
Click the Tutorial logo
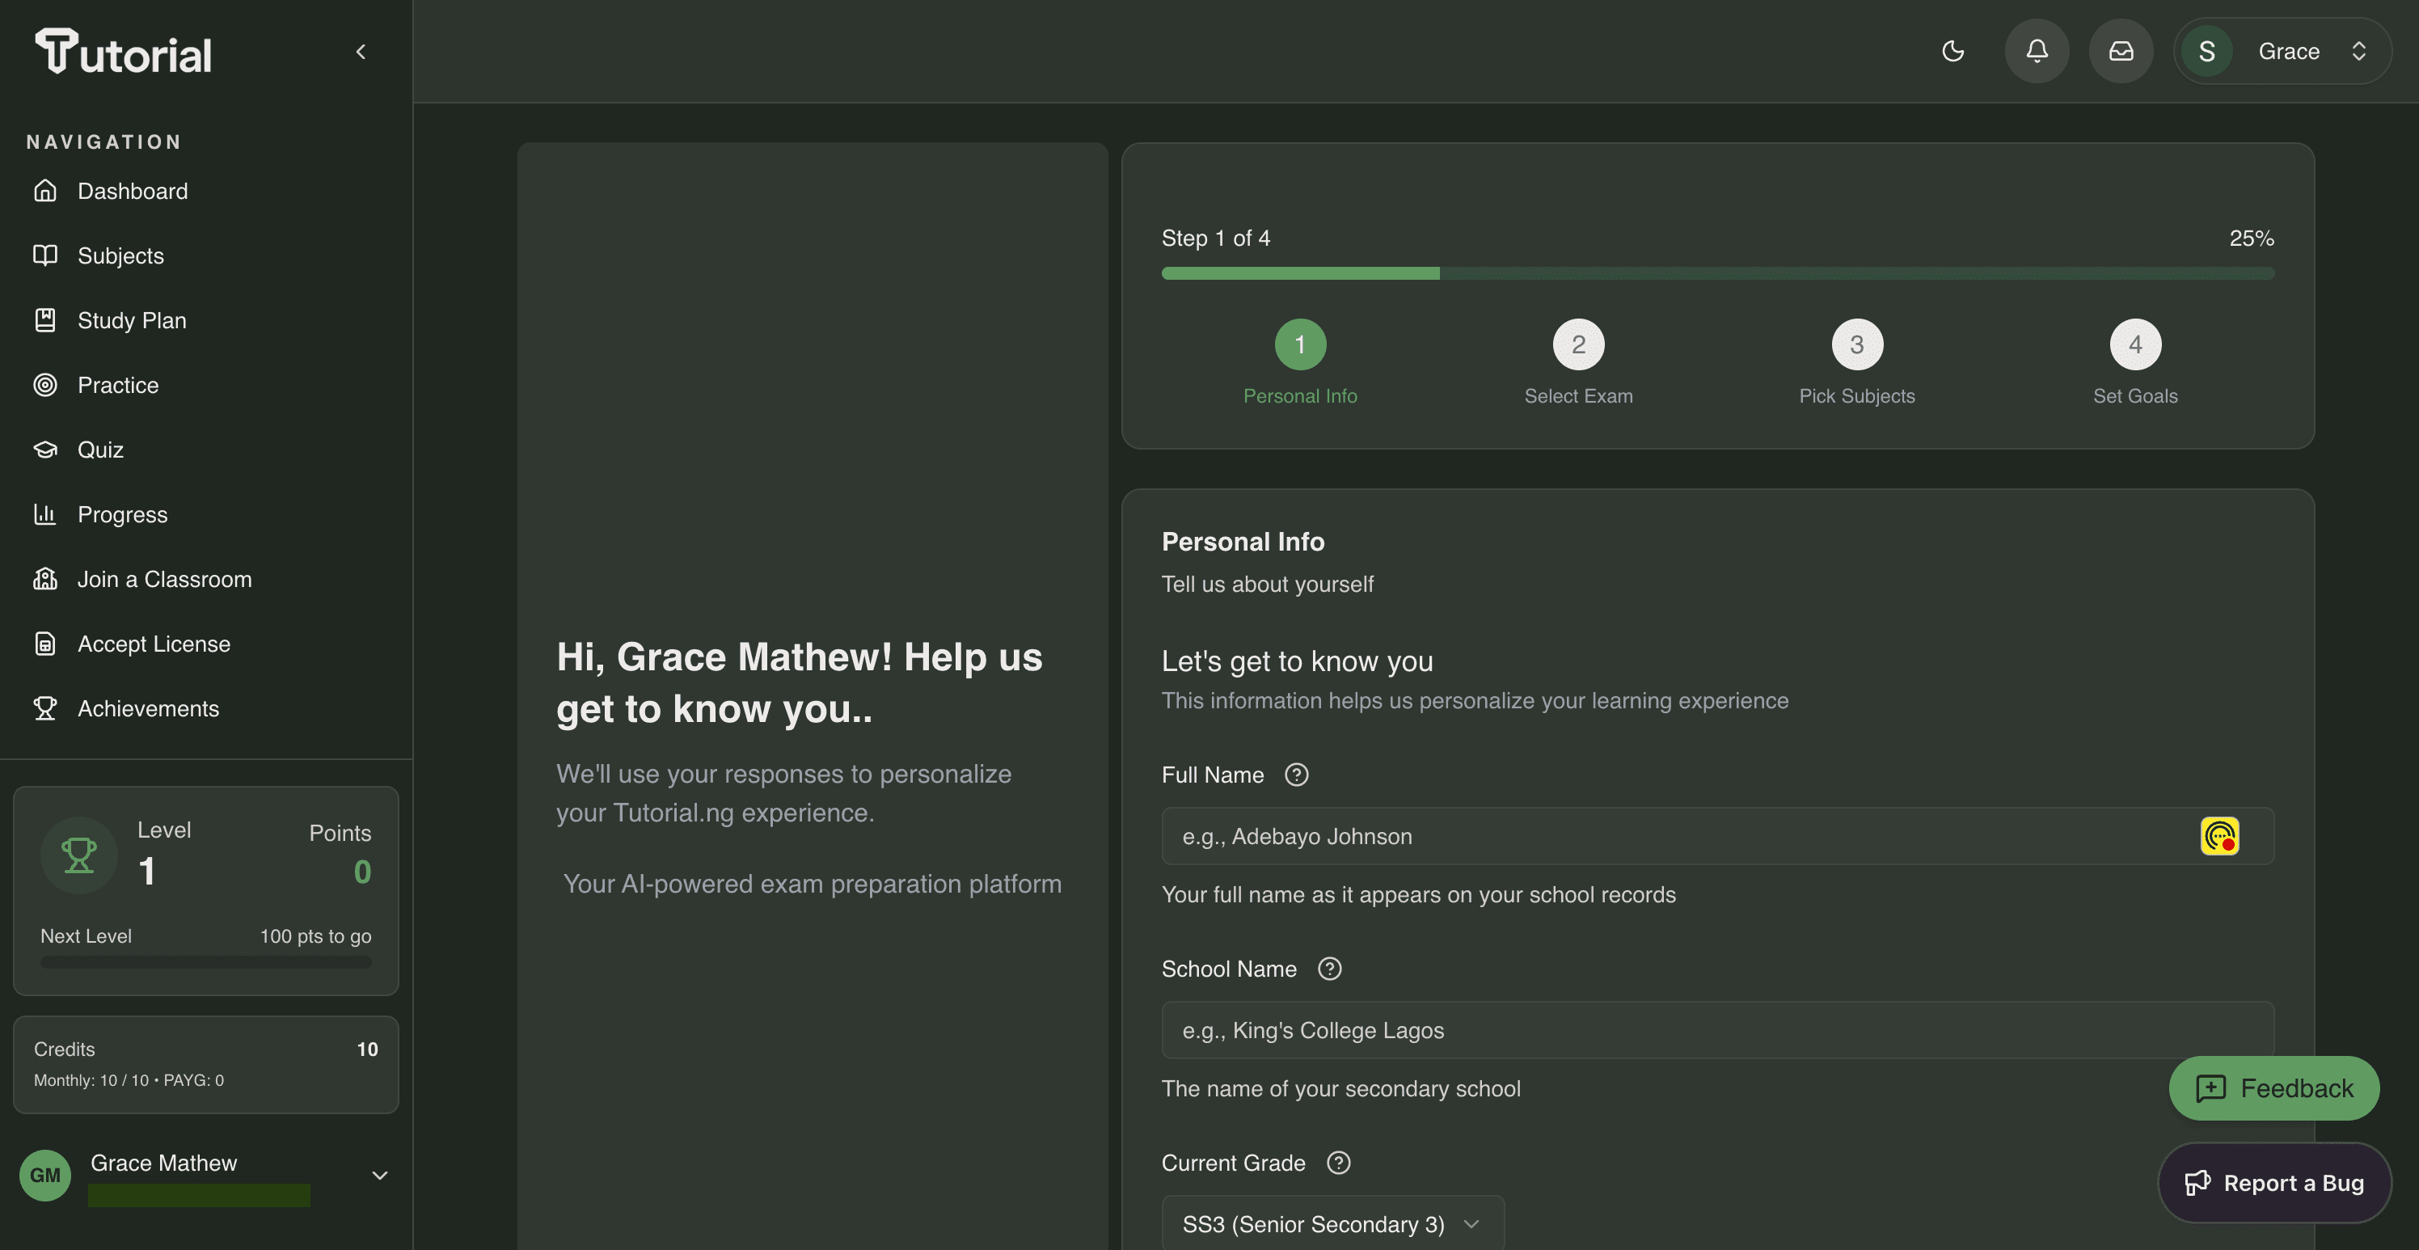click(124, 52)
